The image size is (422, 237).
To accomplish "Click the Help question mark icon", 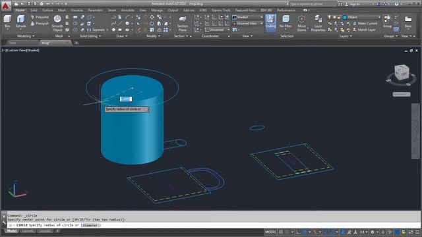I will click(396, 4).
